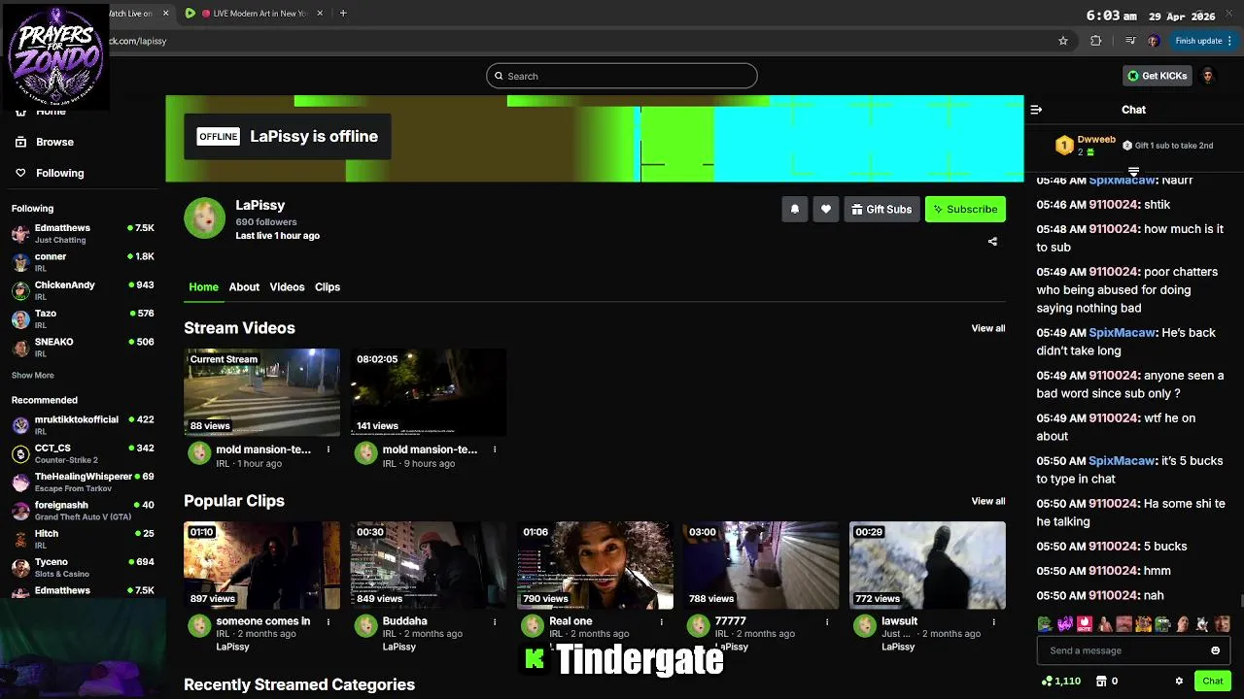
Task: Open options for the 9 hours ago mold mansion video
Action: (x=495, y=449)
